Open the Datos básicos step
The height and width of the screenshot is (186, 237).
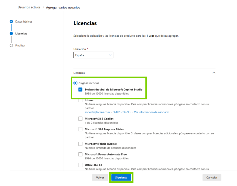tap(24, 22)
